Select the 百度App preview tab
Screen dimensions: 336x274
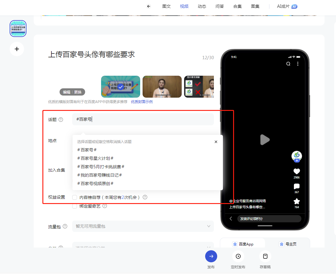243,244
